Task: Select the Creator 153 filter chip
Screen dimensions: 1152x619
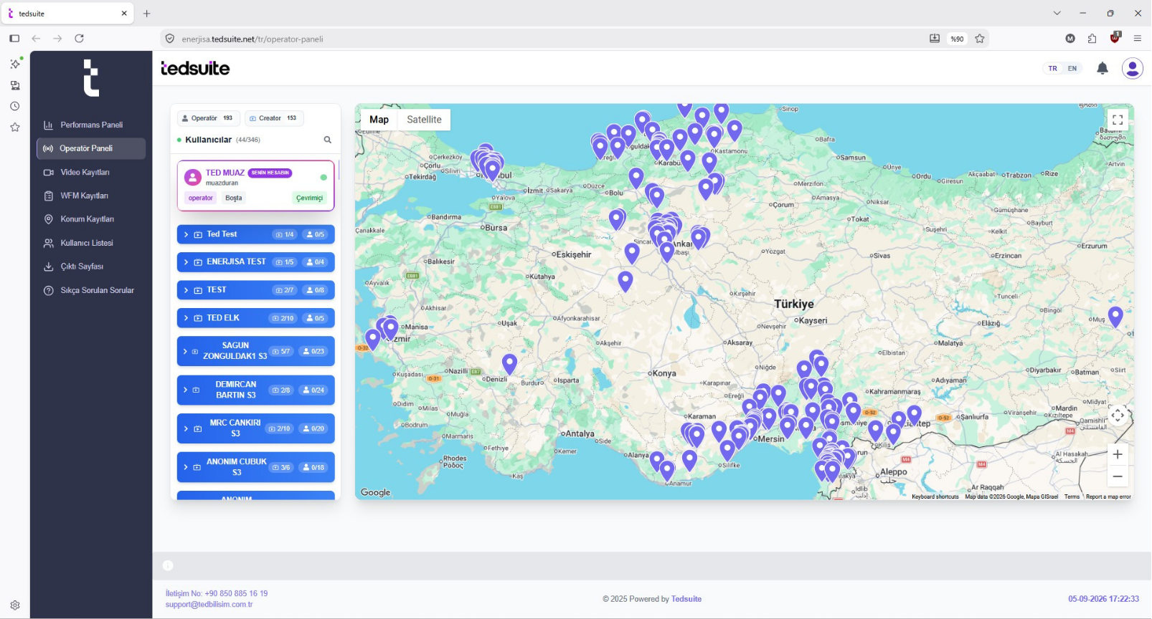Action: pos(274,118)
